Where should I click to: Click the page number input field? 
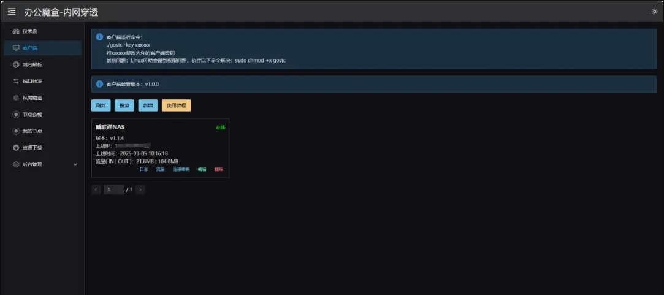click(113, 190)
